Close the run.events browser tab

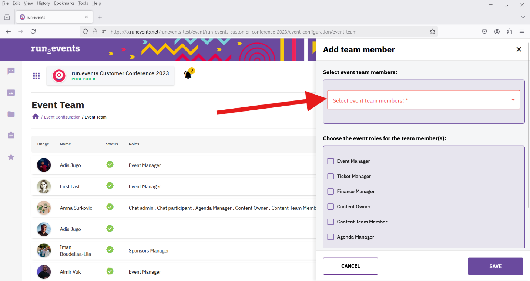[87, 17]
